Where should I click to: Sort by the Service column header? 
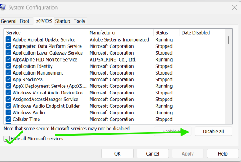pyautogui.click(x=46, y=32)
